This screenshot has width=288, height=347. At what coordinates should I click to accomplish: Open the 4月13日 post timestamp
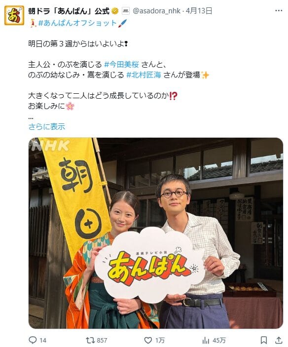[x=199, y=11]
